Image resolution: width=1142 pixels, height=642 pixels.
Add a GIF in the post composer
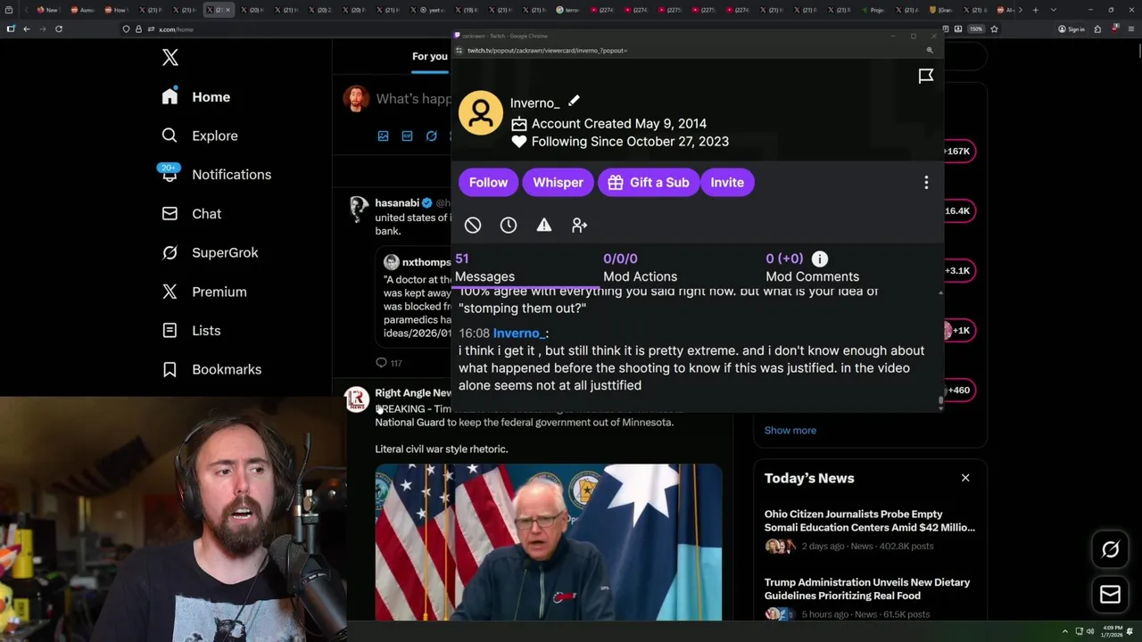pyautogui.click(x=407, y=136)
